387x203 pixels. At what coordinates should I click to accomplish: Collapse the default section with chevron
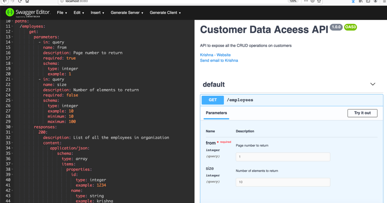tap(373, 84)
